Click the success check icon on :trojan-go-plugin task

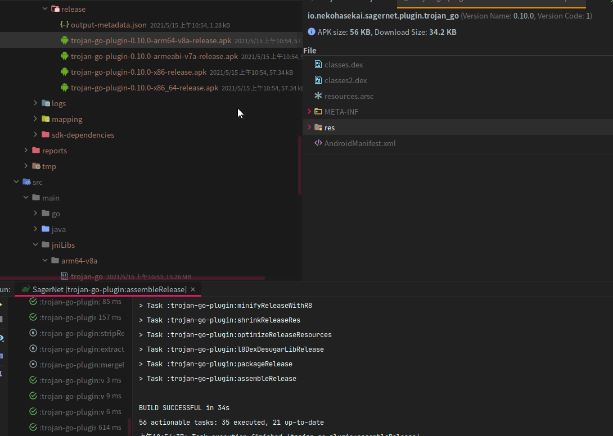point(33,302)
